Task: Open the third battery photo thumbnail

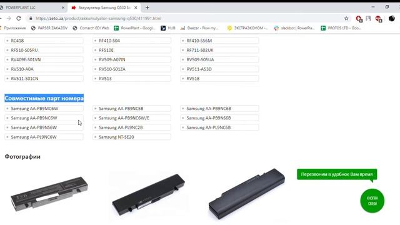Action: (x=247, y=194)
